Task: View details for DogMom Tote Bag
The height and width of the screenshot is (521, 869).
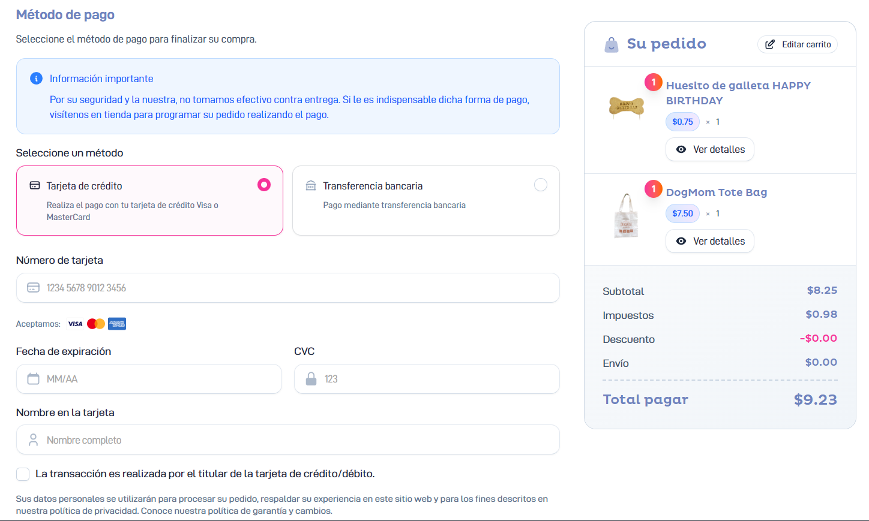Action: [710, 241]
